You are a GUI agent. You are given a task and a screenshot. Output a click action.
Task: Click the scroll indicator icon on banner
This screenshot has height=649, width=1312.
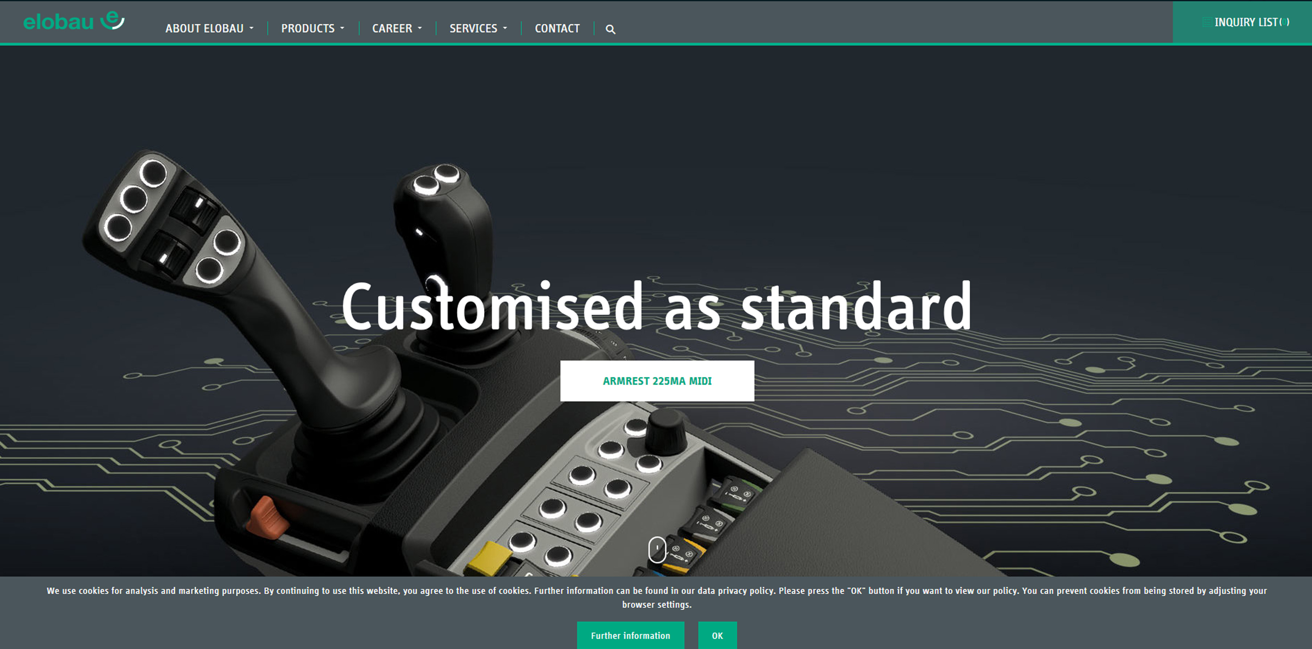coord(656,548)
